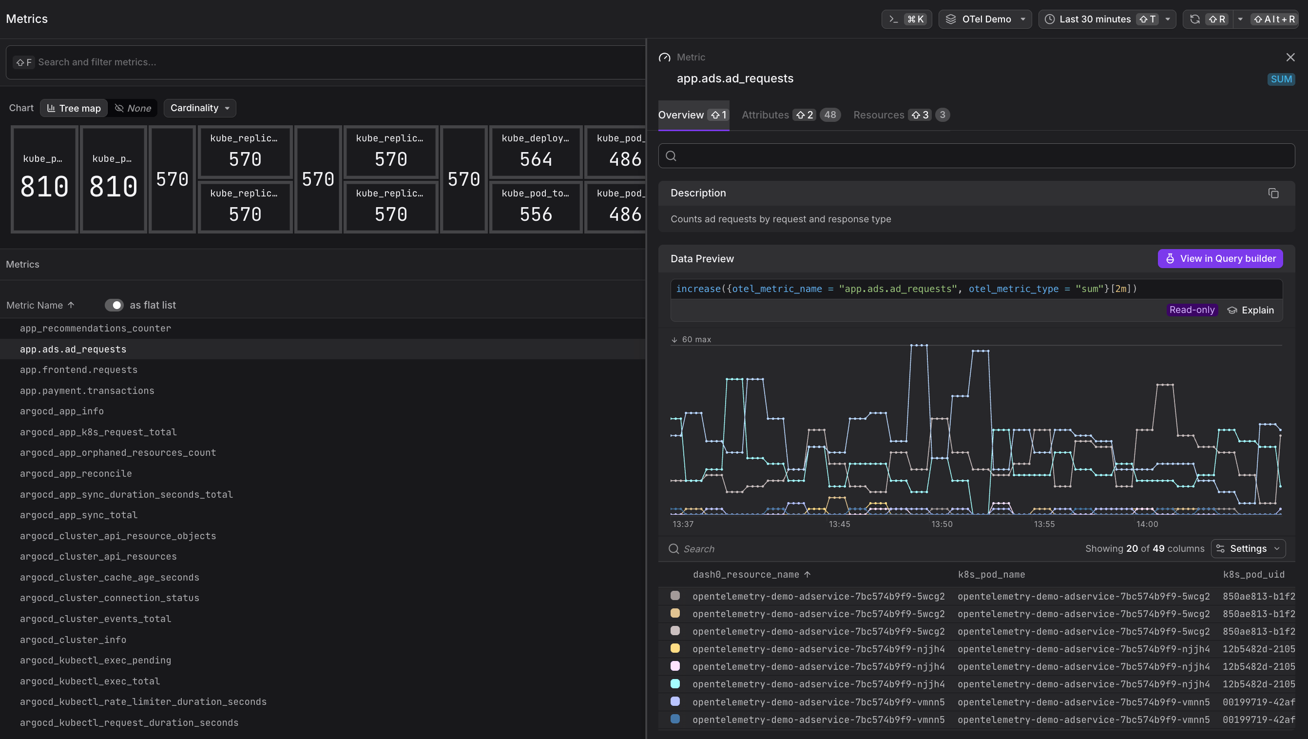Click the 'Search and filter metrics' input field
The height and width of the screenshot is (739, 1308).
pos(203,62)
